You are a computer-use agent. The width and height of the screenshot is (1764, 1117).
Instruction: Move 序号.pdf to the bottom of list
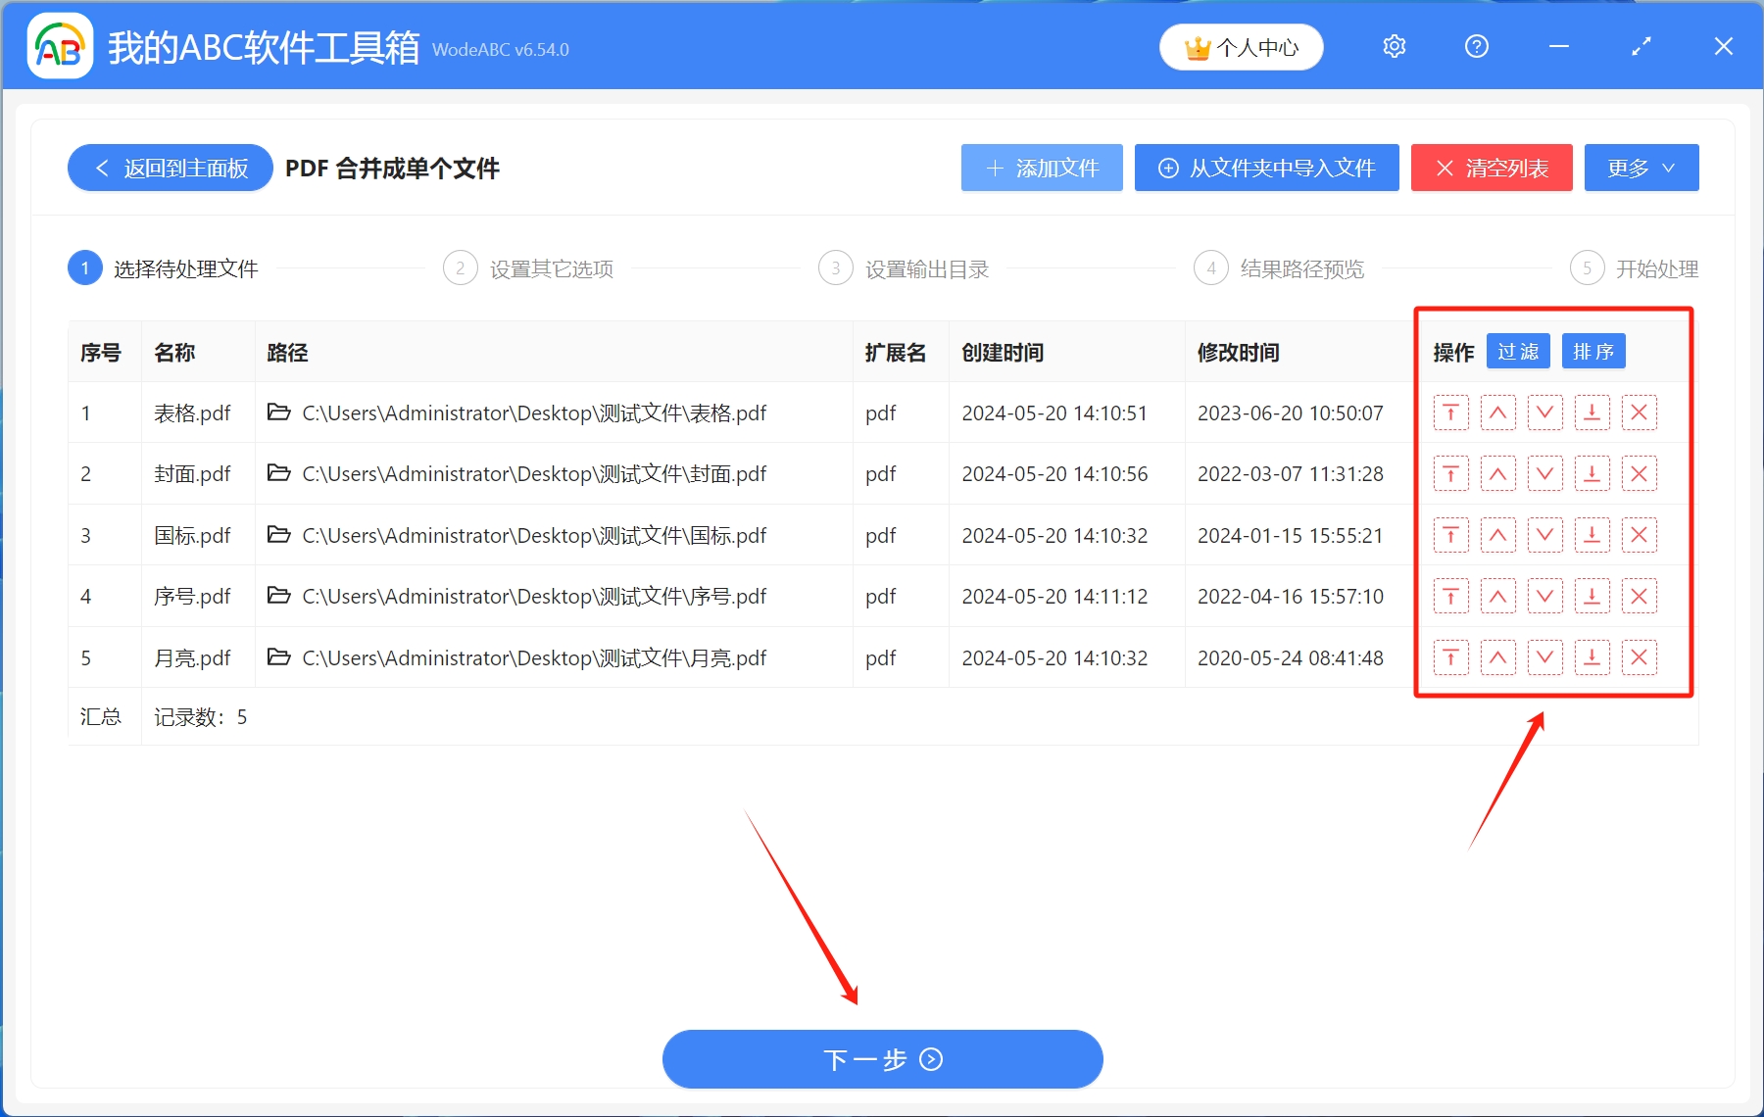(1592, 596)
